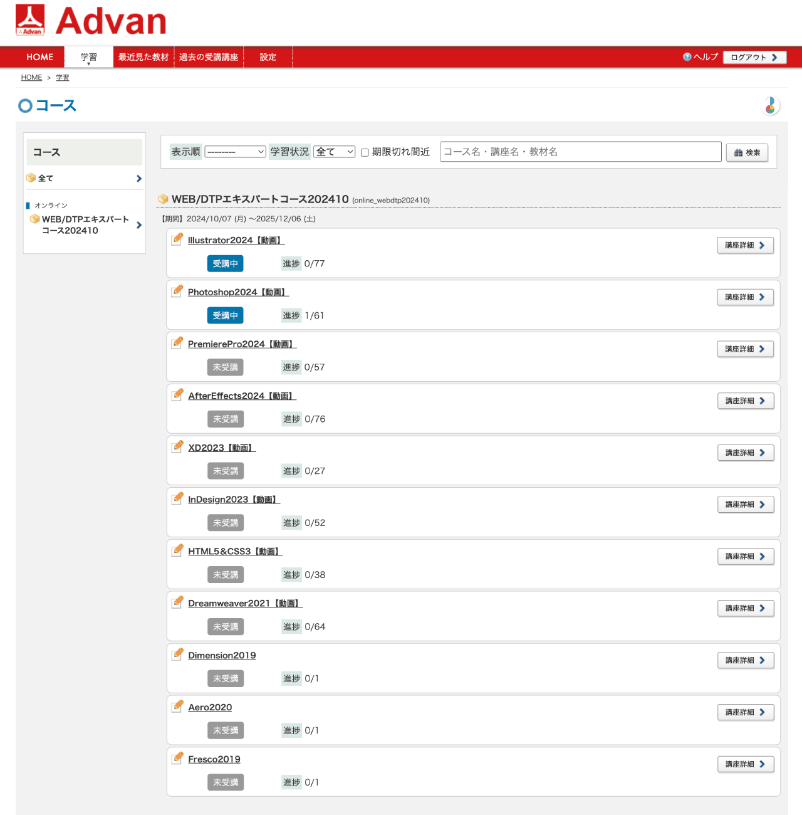
Task: Click the 学習 breadcrumb link
Action: 63,78
